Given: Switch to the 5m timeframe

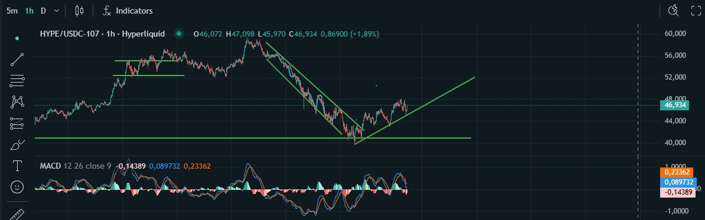Looking at the screenshot, I should coord(12,11).
